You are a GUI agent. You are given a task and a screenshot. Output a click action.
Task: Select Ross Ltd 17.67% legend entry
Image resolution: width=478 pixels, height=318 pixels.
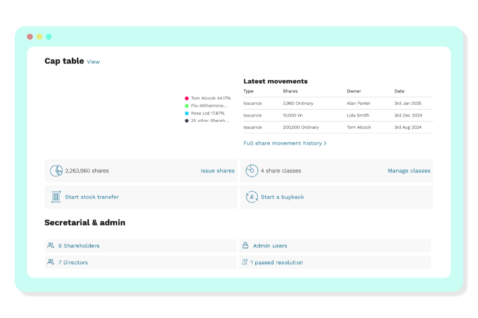(208, 113)
